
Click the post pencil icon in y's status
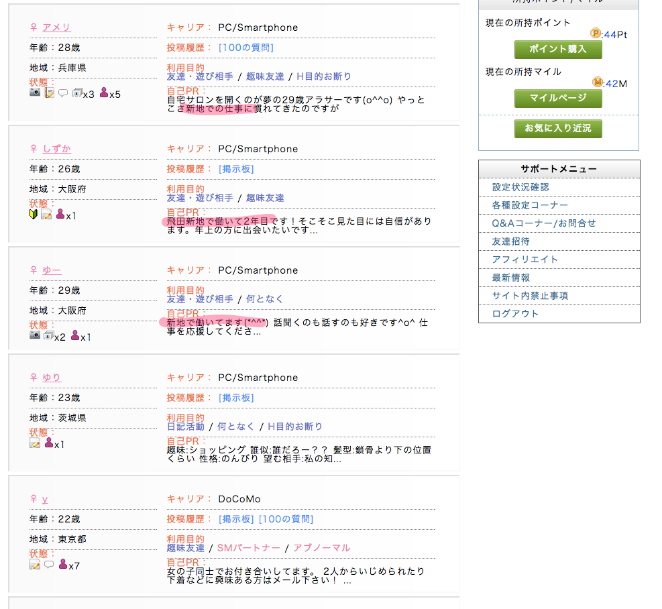click(35, 564)
